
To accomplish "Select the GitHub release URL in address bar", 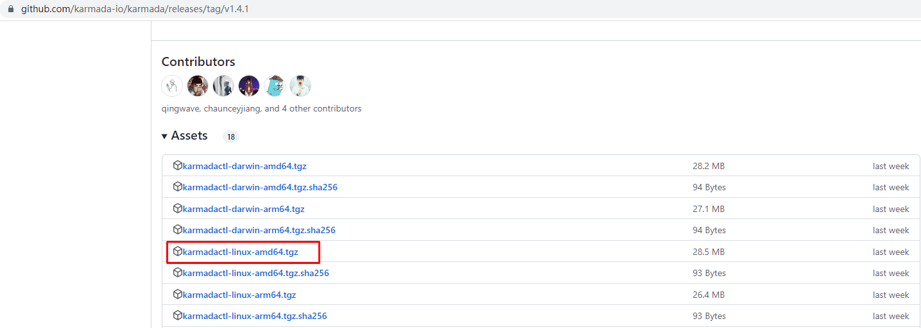I will 135,10.
